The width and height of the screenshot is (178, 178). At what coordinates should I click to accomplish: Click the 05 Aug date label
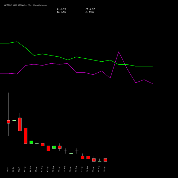[36, 169]
